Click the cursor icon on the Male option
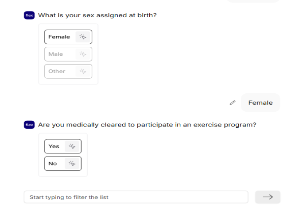This screenshot has height=210, width=295. [82, 54]
